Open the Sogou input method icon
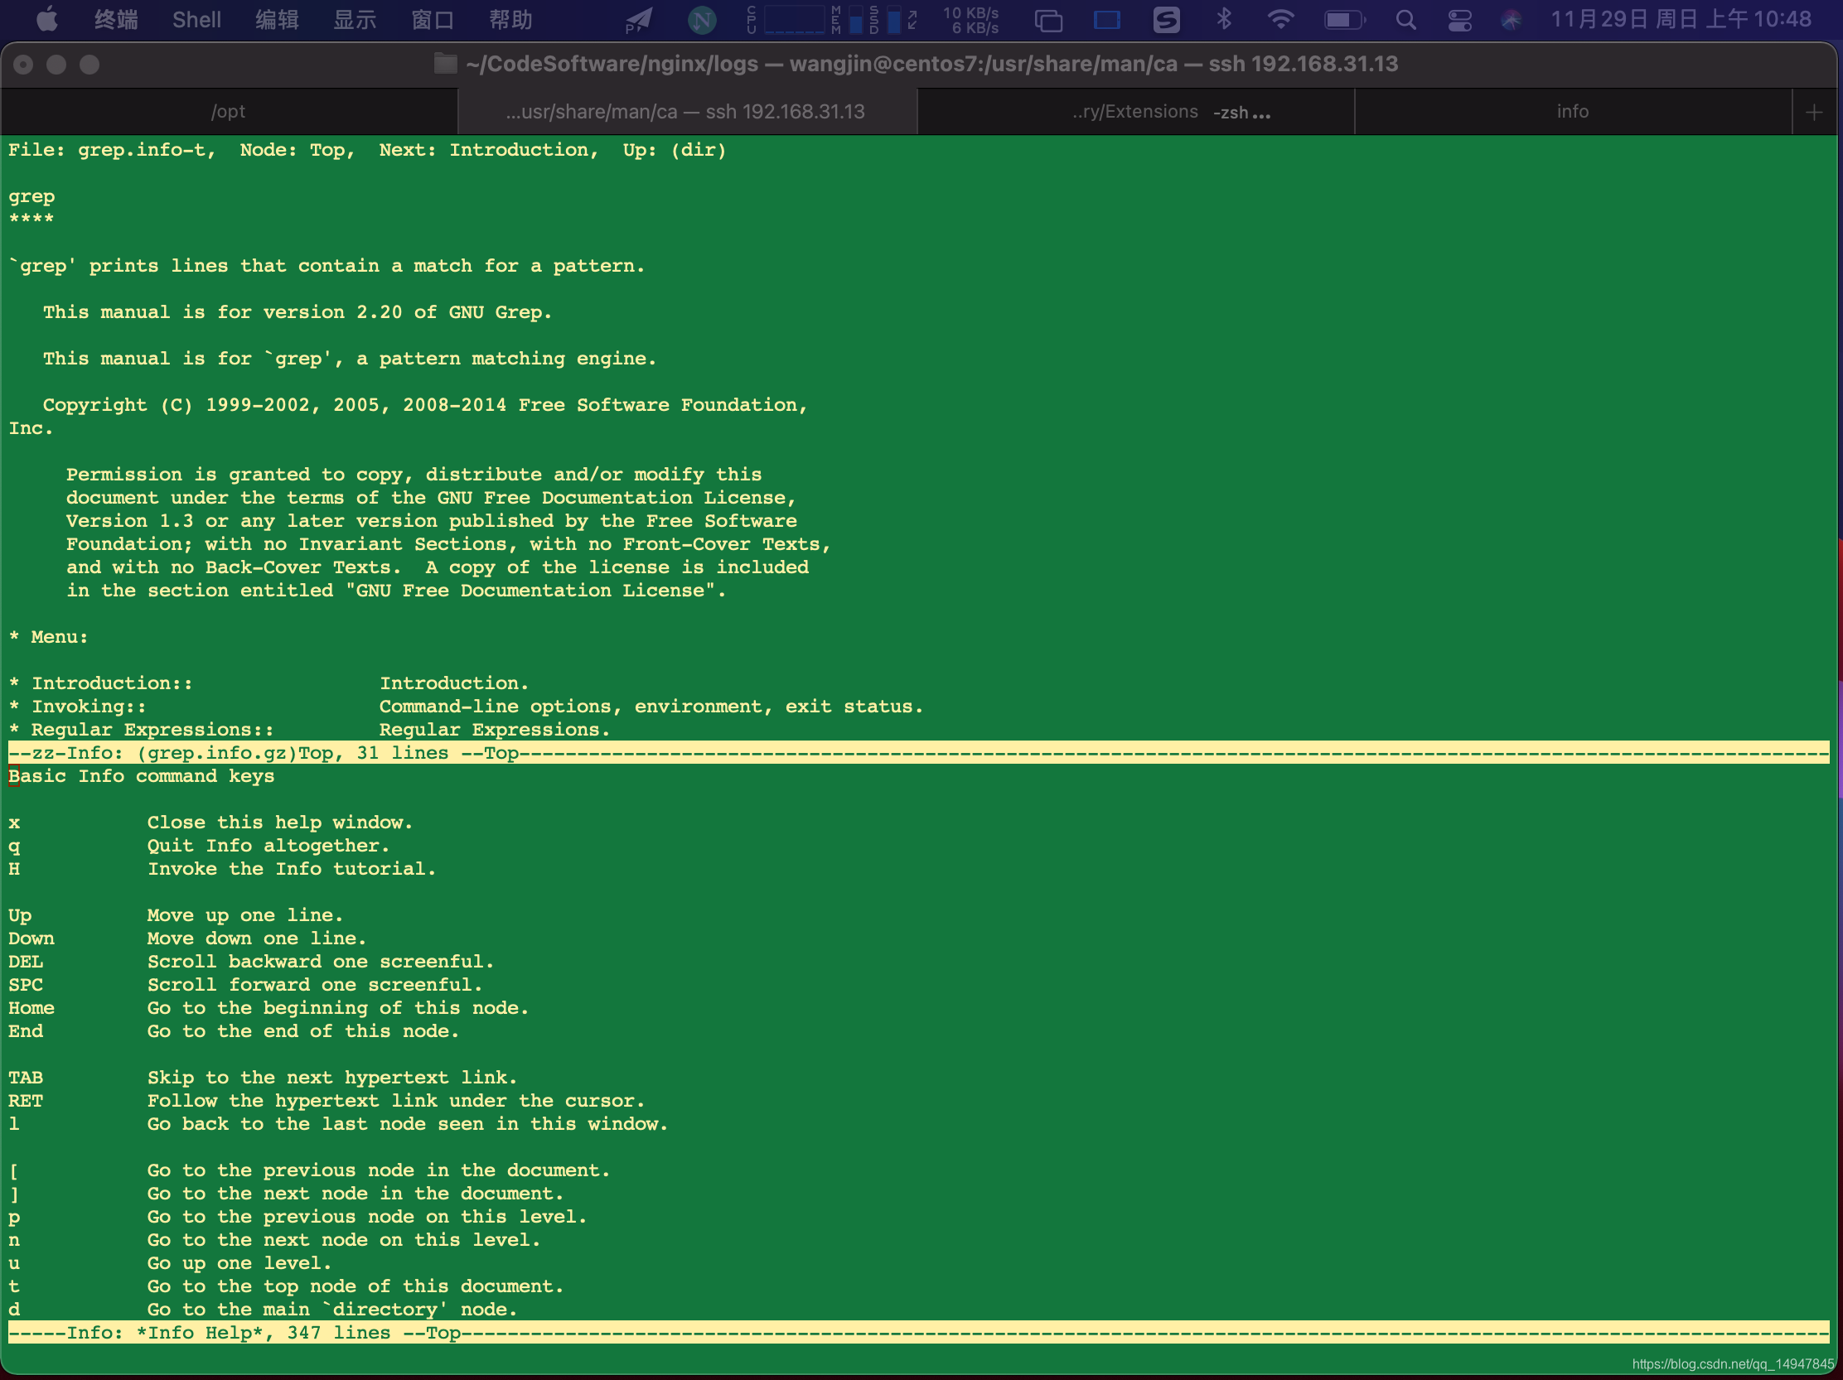 click(1166, 19)
